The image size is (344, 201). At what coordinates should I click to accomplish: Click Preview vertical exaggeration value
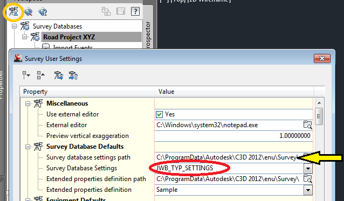(234, 136)
